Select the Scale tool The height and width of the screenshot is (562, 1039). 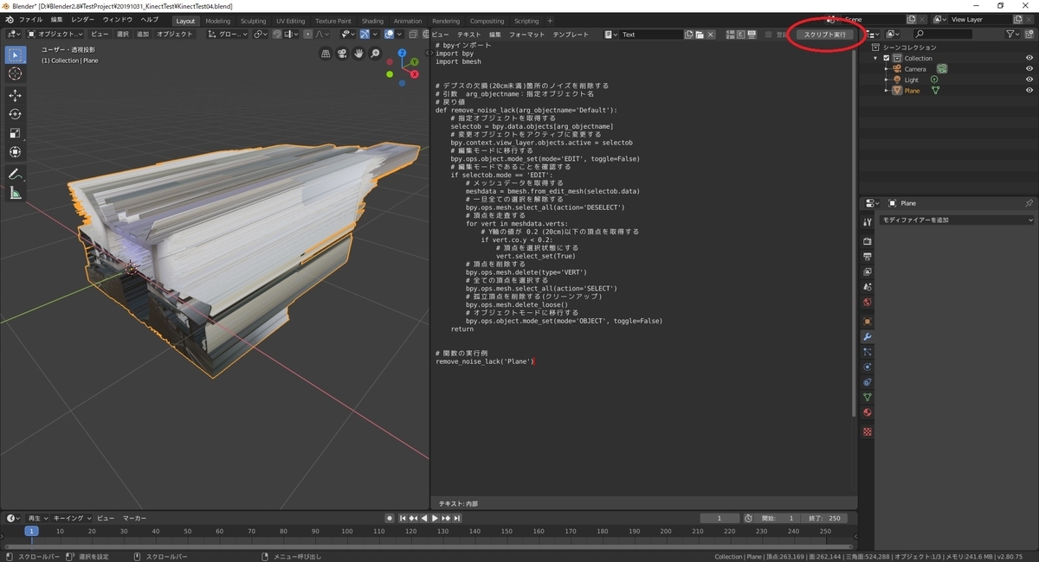pyautogui.click(x=15, y=133)
